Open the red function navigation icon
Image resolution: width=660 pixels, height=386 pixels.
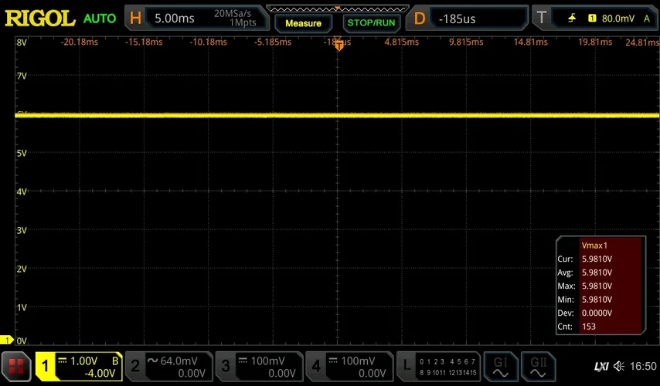click(16, 367)
